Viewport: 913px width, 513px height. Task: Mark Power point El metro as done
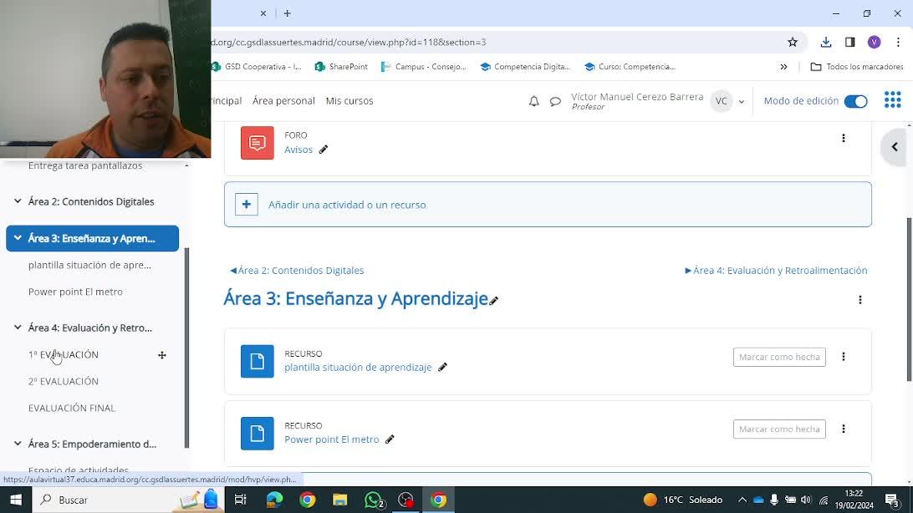tap(779, 429)
